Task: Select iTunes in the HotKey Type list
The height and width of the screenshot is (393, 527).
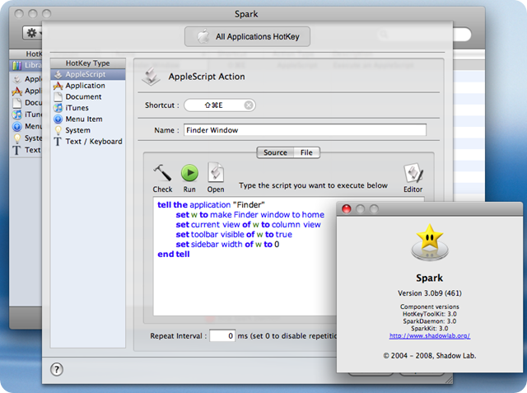Action: pyautogui.click(x=77, y=108)
